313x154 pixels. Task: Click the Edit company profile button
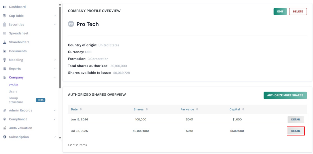pyautogui.click(x=280, y=12)
